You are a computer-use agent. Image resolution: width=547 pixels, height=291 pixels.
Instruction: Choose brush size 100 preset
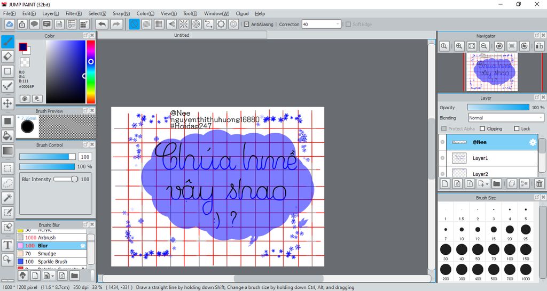point(510,252)
